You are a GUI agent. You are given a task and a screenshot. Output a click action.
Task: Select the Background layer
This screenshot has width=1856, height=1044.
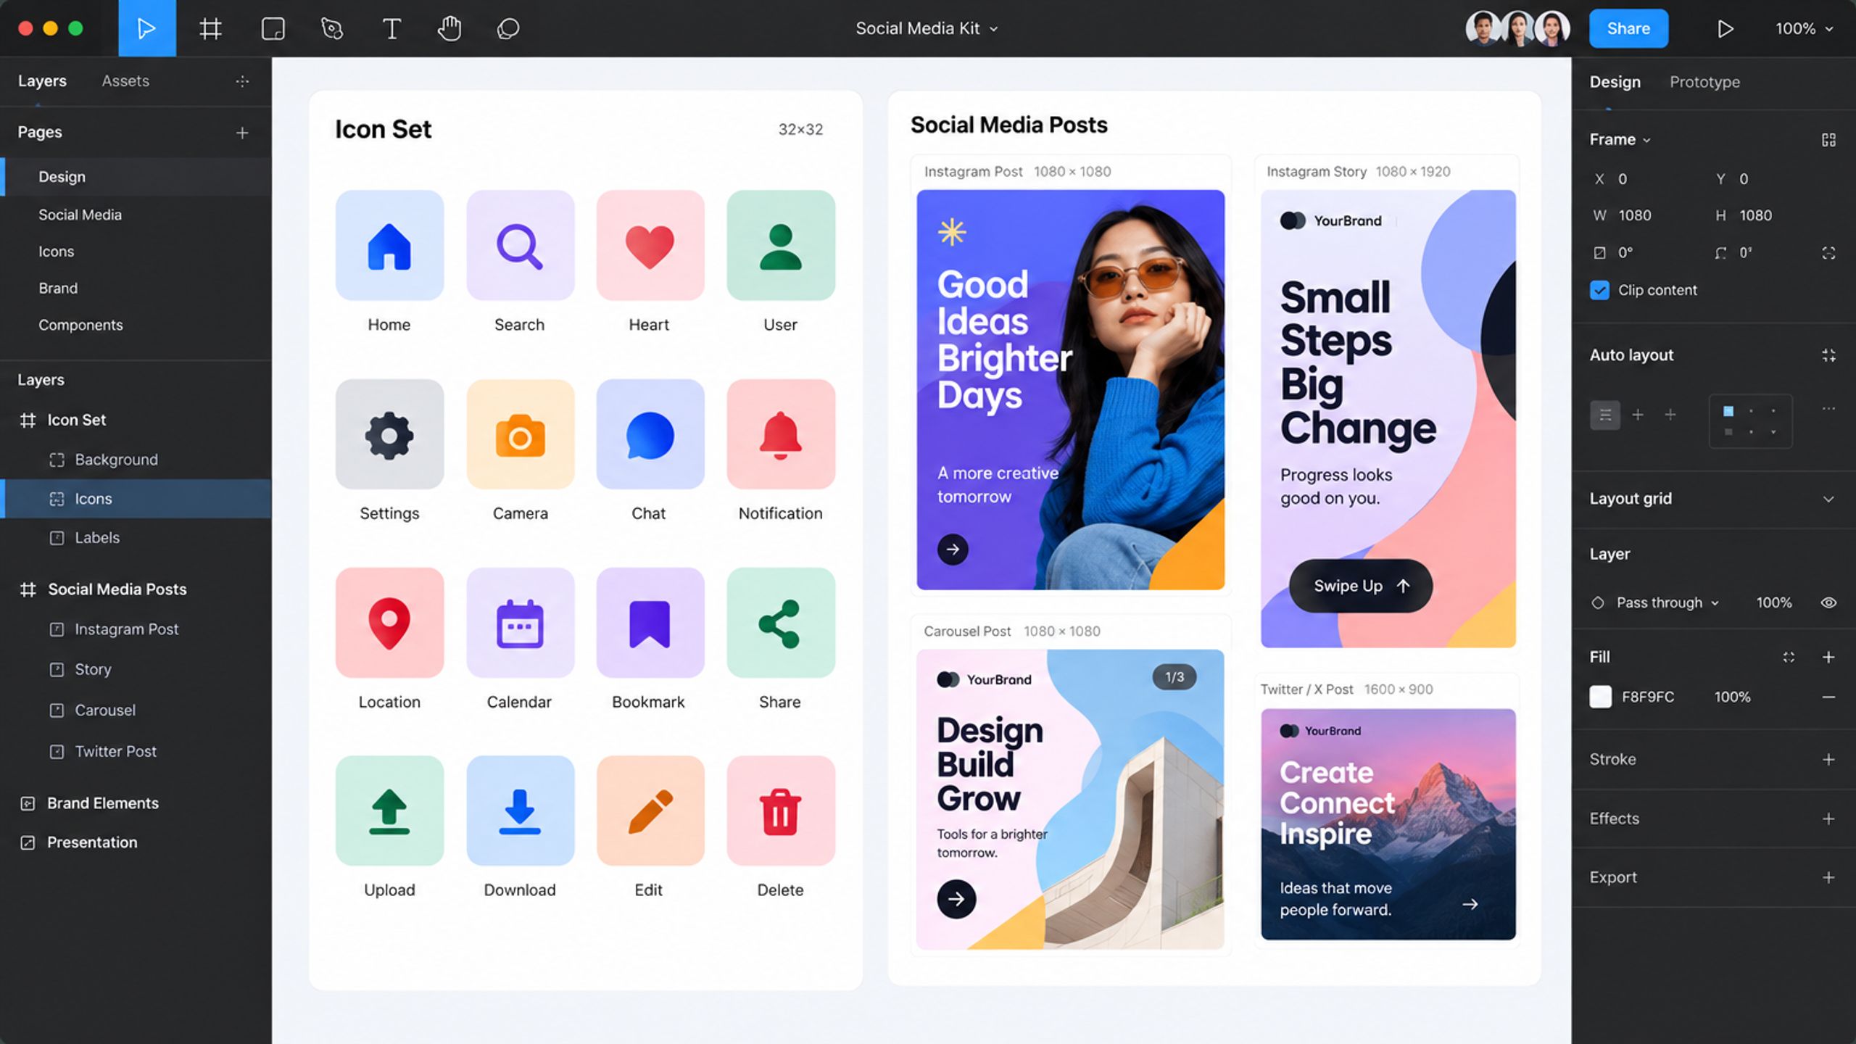pyautogui.click(x=136, y=460)
